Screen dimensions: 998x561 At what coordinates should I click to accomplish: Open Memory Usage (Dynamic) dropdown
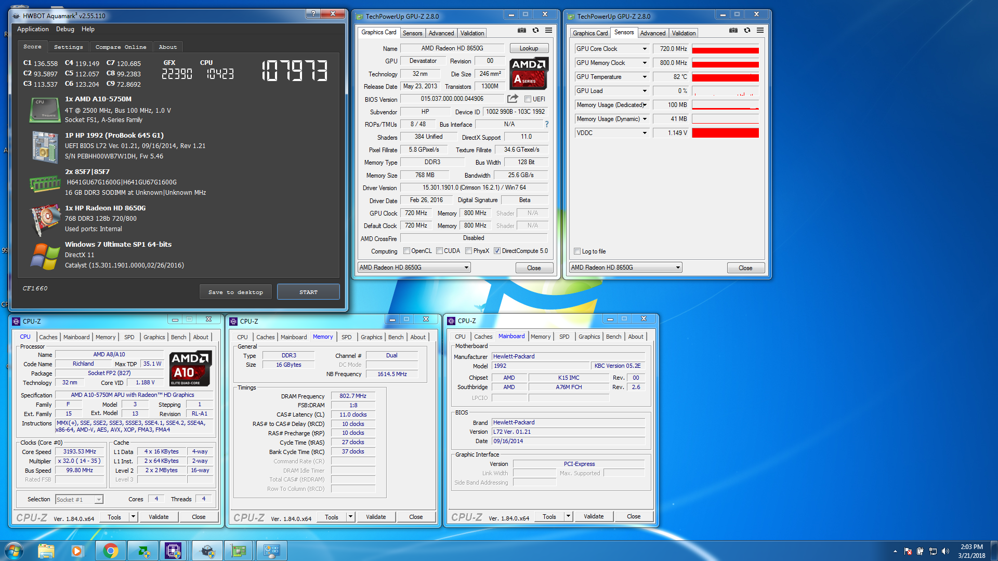pyautogui.click(x=645, y=119)
